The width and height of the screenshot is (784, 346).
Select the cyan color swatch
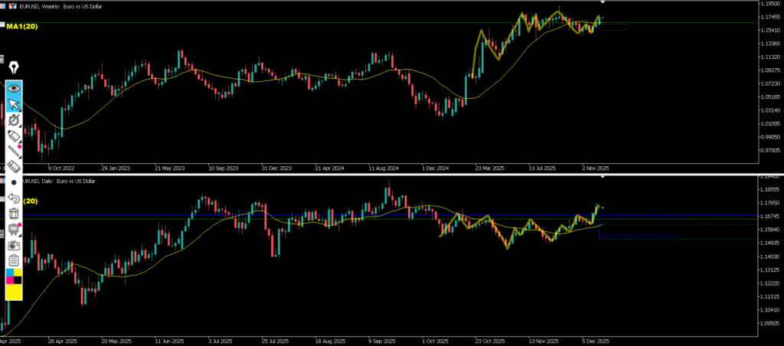point(10,273)
